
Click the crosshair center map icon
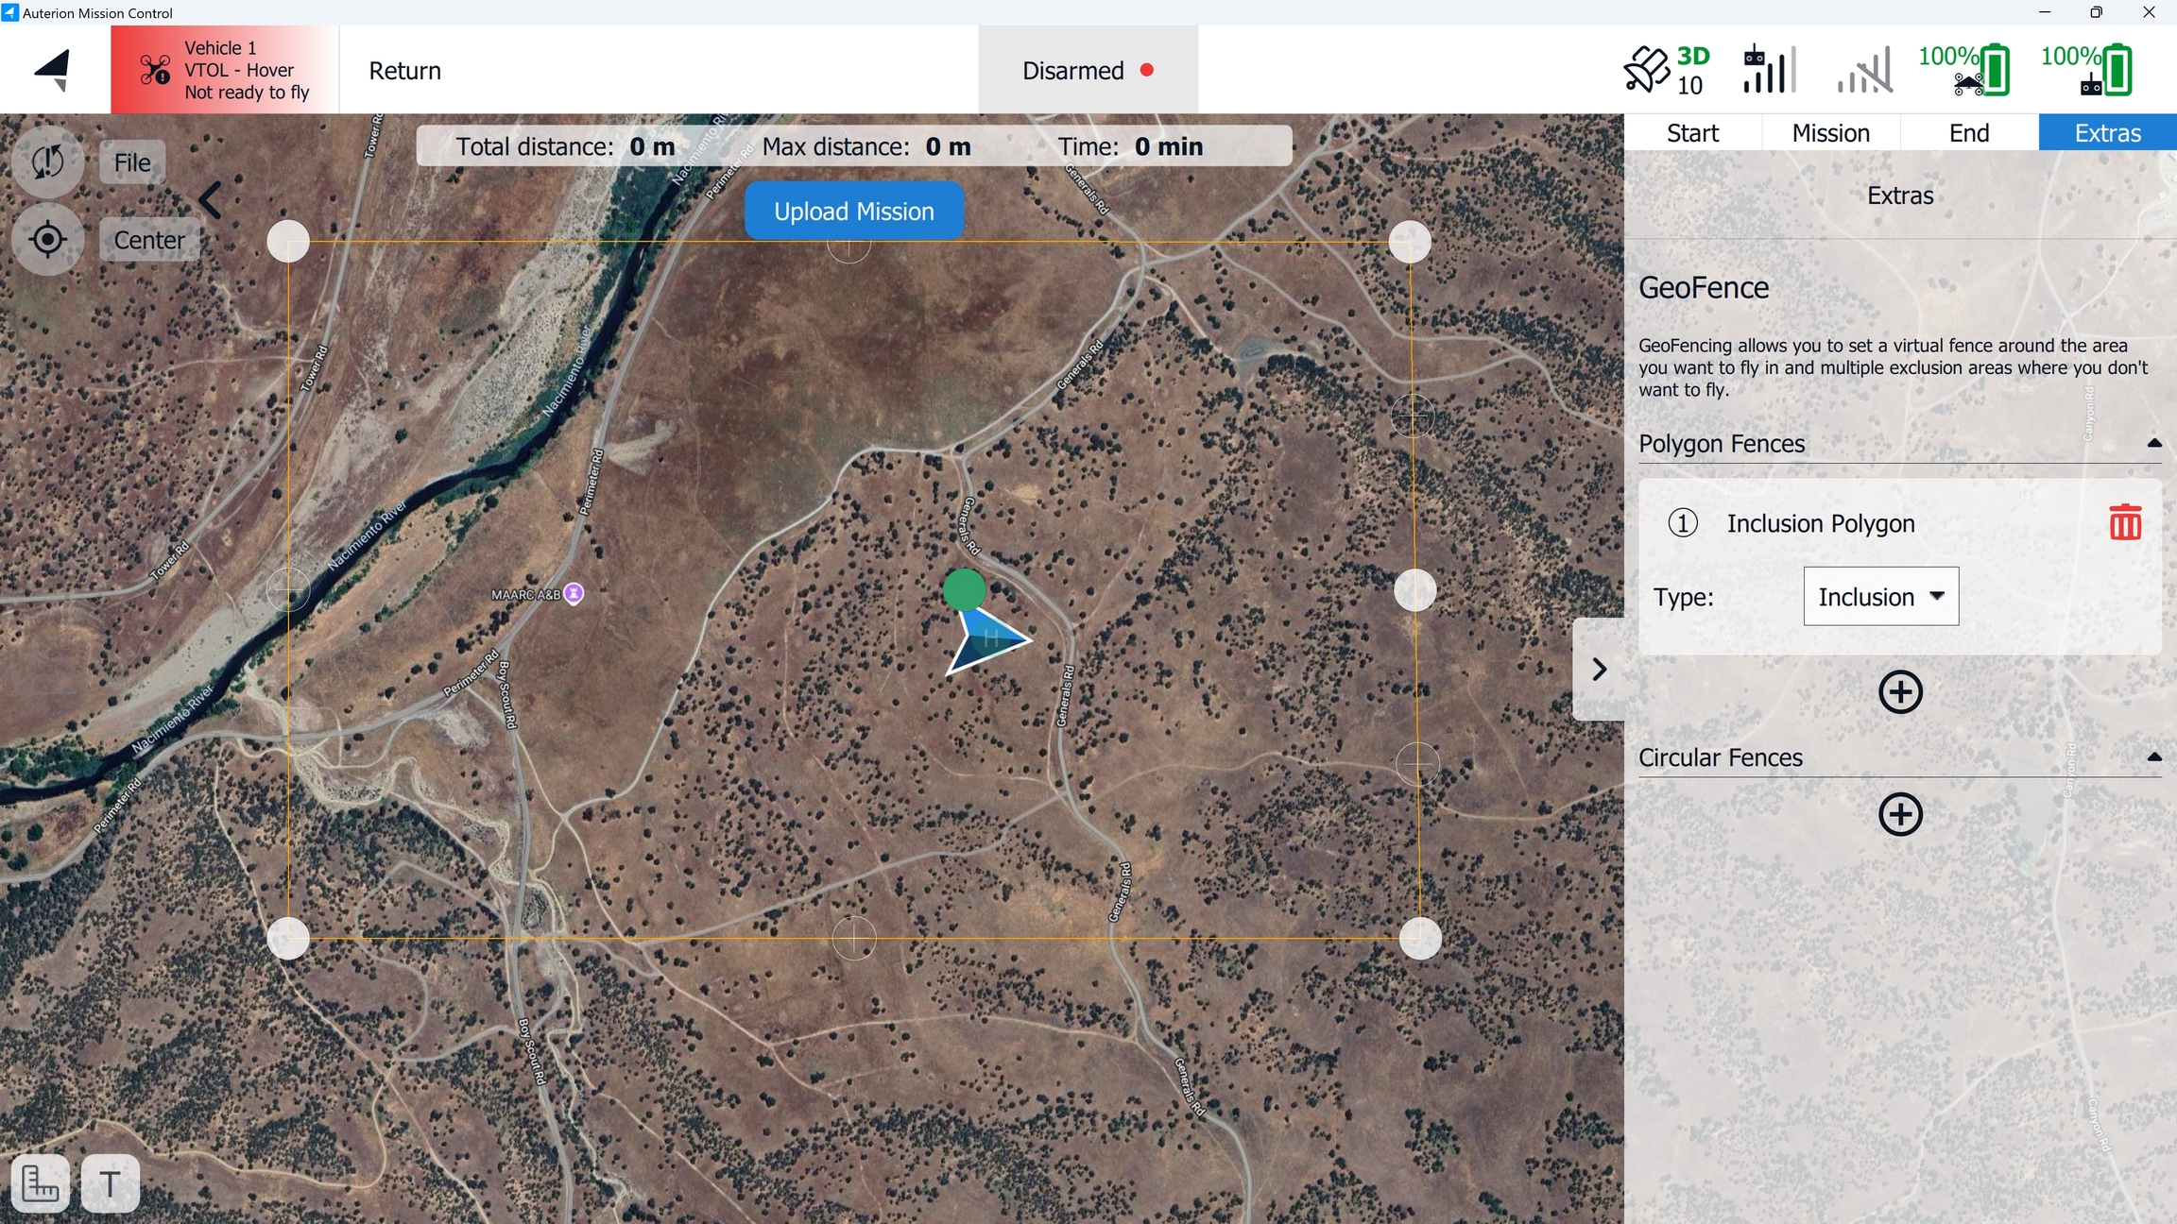point(47,240)
